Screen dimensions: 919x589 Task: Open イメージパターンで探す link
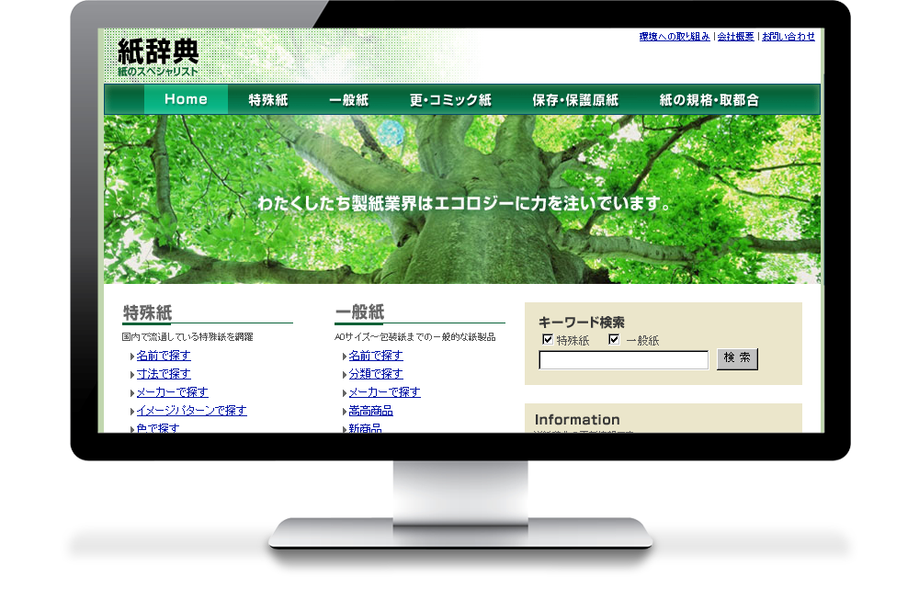click(x=192, y=410)
